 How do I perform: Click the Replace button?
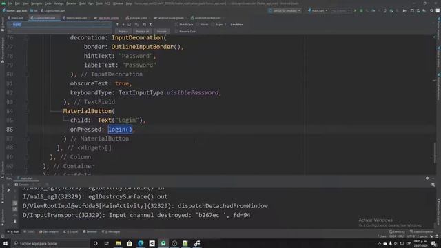pyautogui.click(x=123, y=31)
